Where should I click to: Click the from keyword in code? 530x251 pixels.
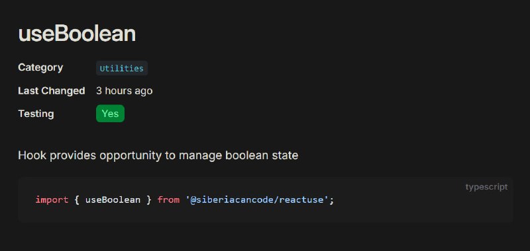[x=168, y=199]
